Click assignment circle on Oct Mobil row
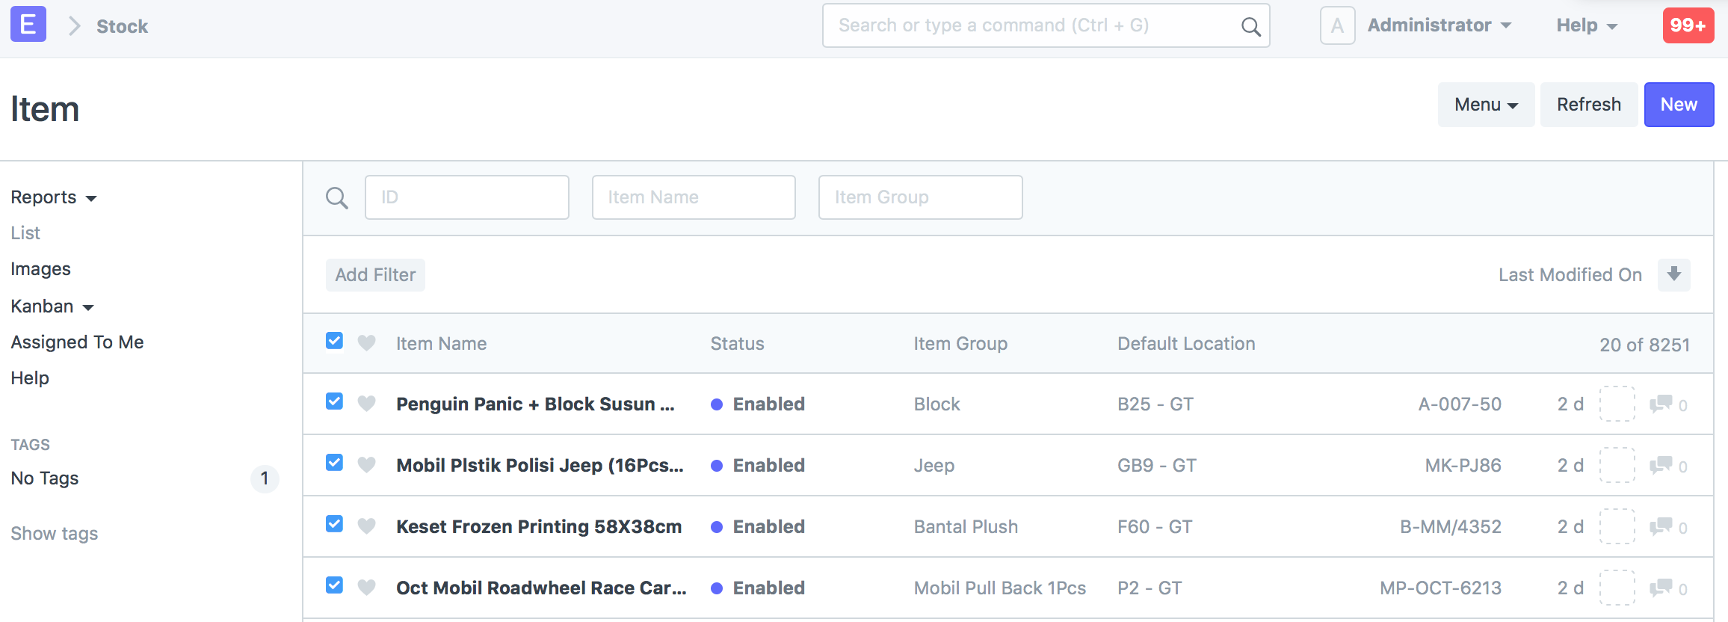1728x622 pixels. tap(1617, 588)
